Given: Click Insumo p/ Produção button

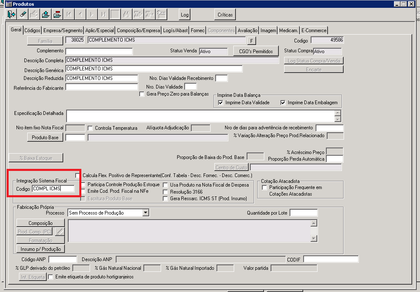Looking at the screenshot, I should [x=41, y=249].
